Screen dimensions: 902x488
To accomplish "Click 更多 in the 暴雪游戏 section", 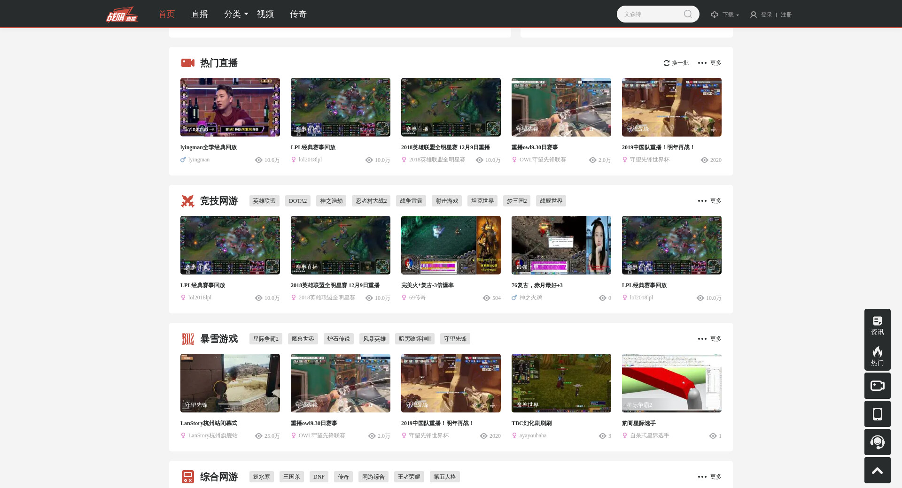I will coord(716,339).
